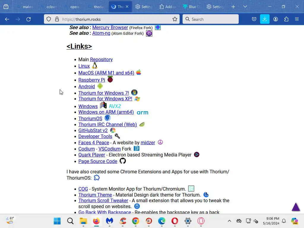Open the Windows AVX2 link
The height and width of the screenshot is (228, 304).
tap(88, 107)
